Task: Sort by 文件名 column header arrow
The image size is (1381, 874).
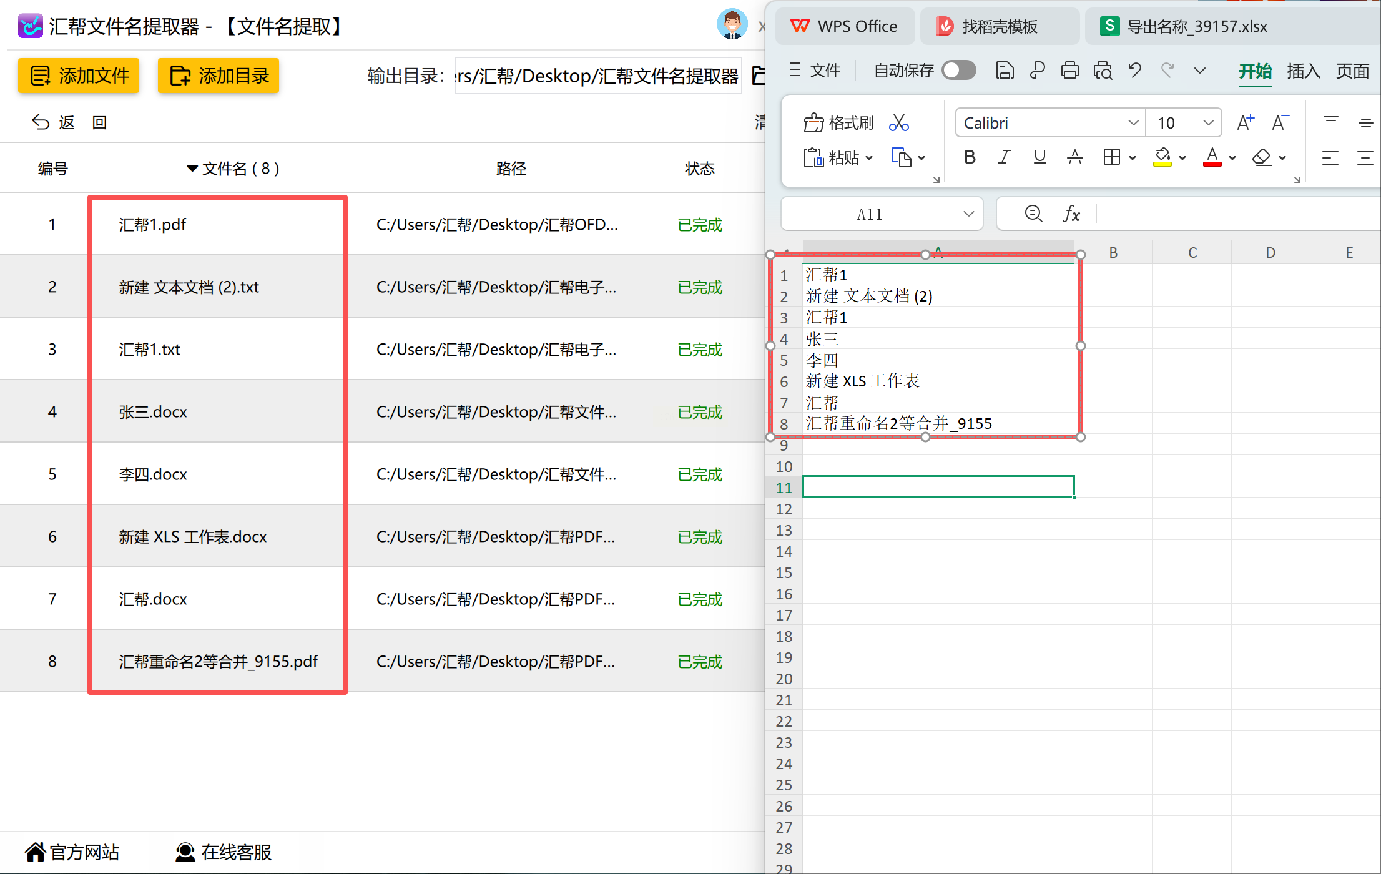Action: tap(192, 169)
